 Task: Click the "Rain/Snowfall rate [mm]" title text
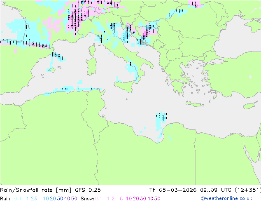(36, 190)
